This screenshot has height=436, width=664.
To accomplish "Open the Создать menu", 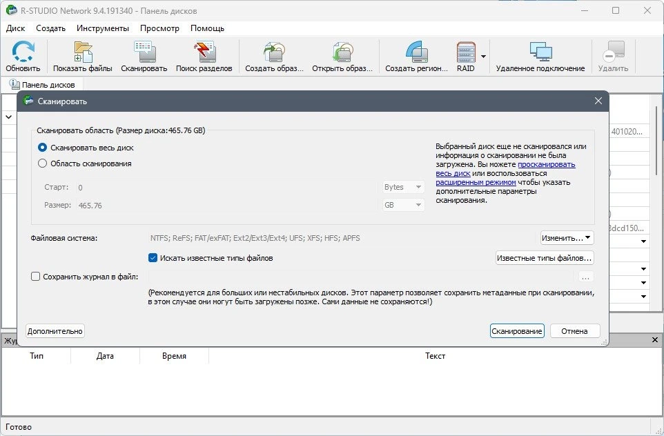I will pos(51,28).
